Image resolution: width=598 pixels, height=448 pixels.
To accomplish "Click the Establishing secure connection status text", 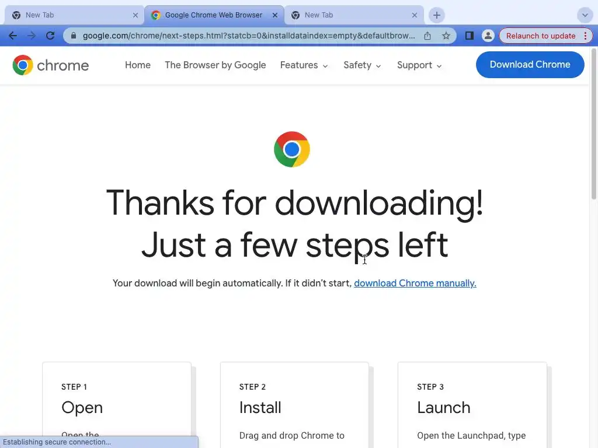I will pos(57,442).
